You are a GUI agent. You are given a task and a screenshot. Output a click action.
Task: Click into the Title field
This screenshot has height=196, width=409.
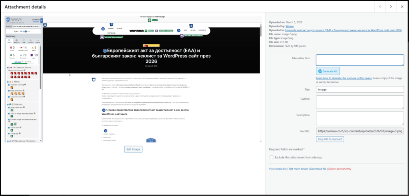(x=359, y=90)
